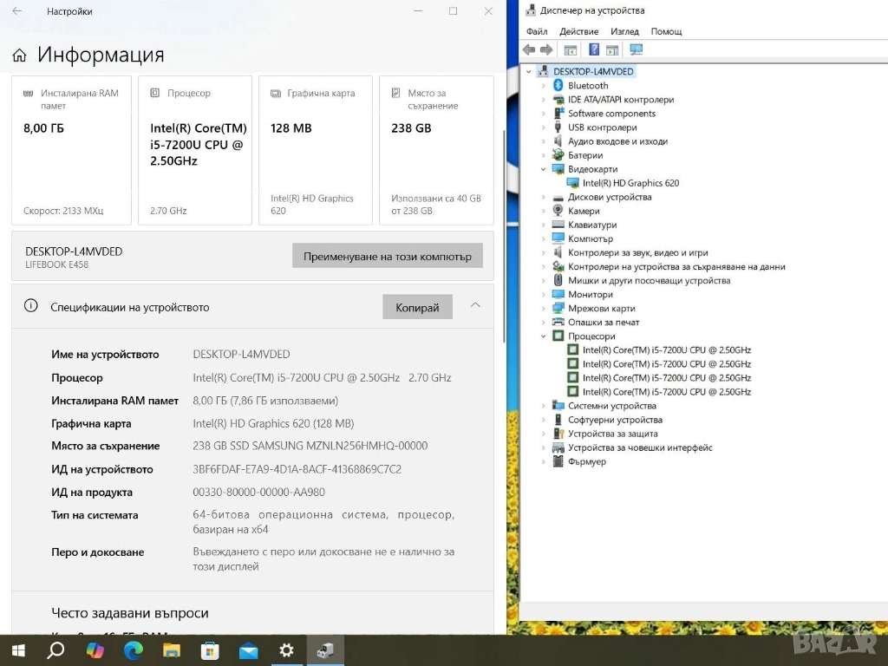Open the Изглед menu

(624, 31)
